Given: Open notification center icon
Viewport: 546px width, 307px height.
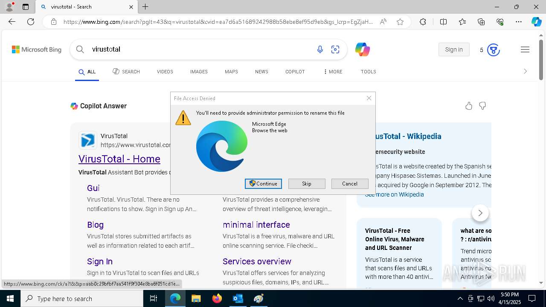Looking at the screenshot, I should [532, 298].
